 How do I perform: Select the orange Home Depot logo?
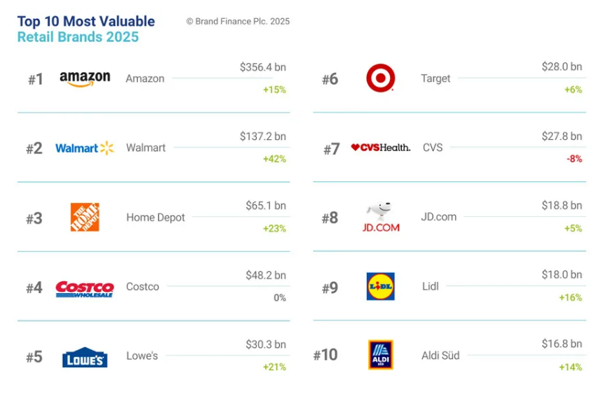85,217
